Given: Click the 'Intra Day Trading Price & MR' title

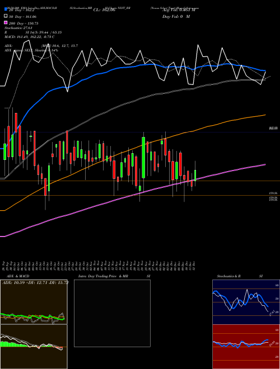Looking at the screenshot, I should pyautogui.click(x=103, y=276).
